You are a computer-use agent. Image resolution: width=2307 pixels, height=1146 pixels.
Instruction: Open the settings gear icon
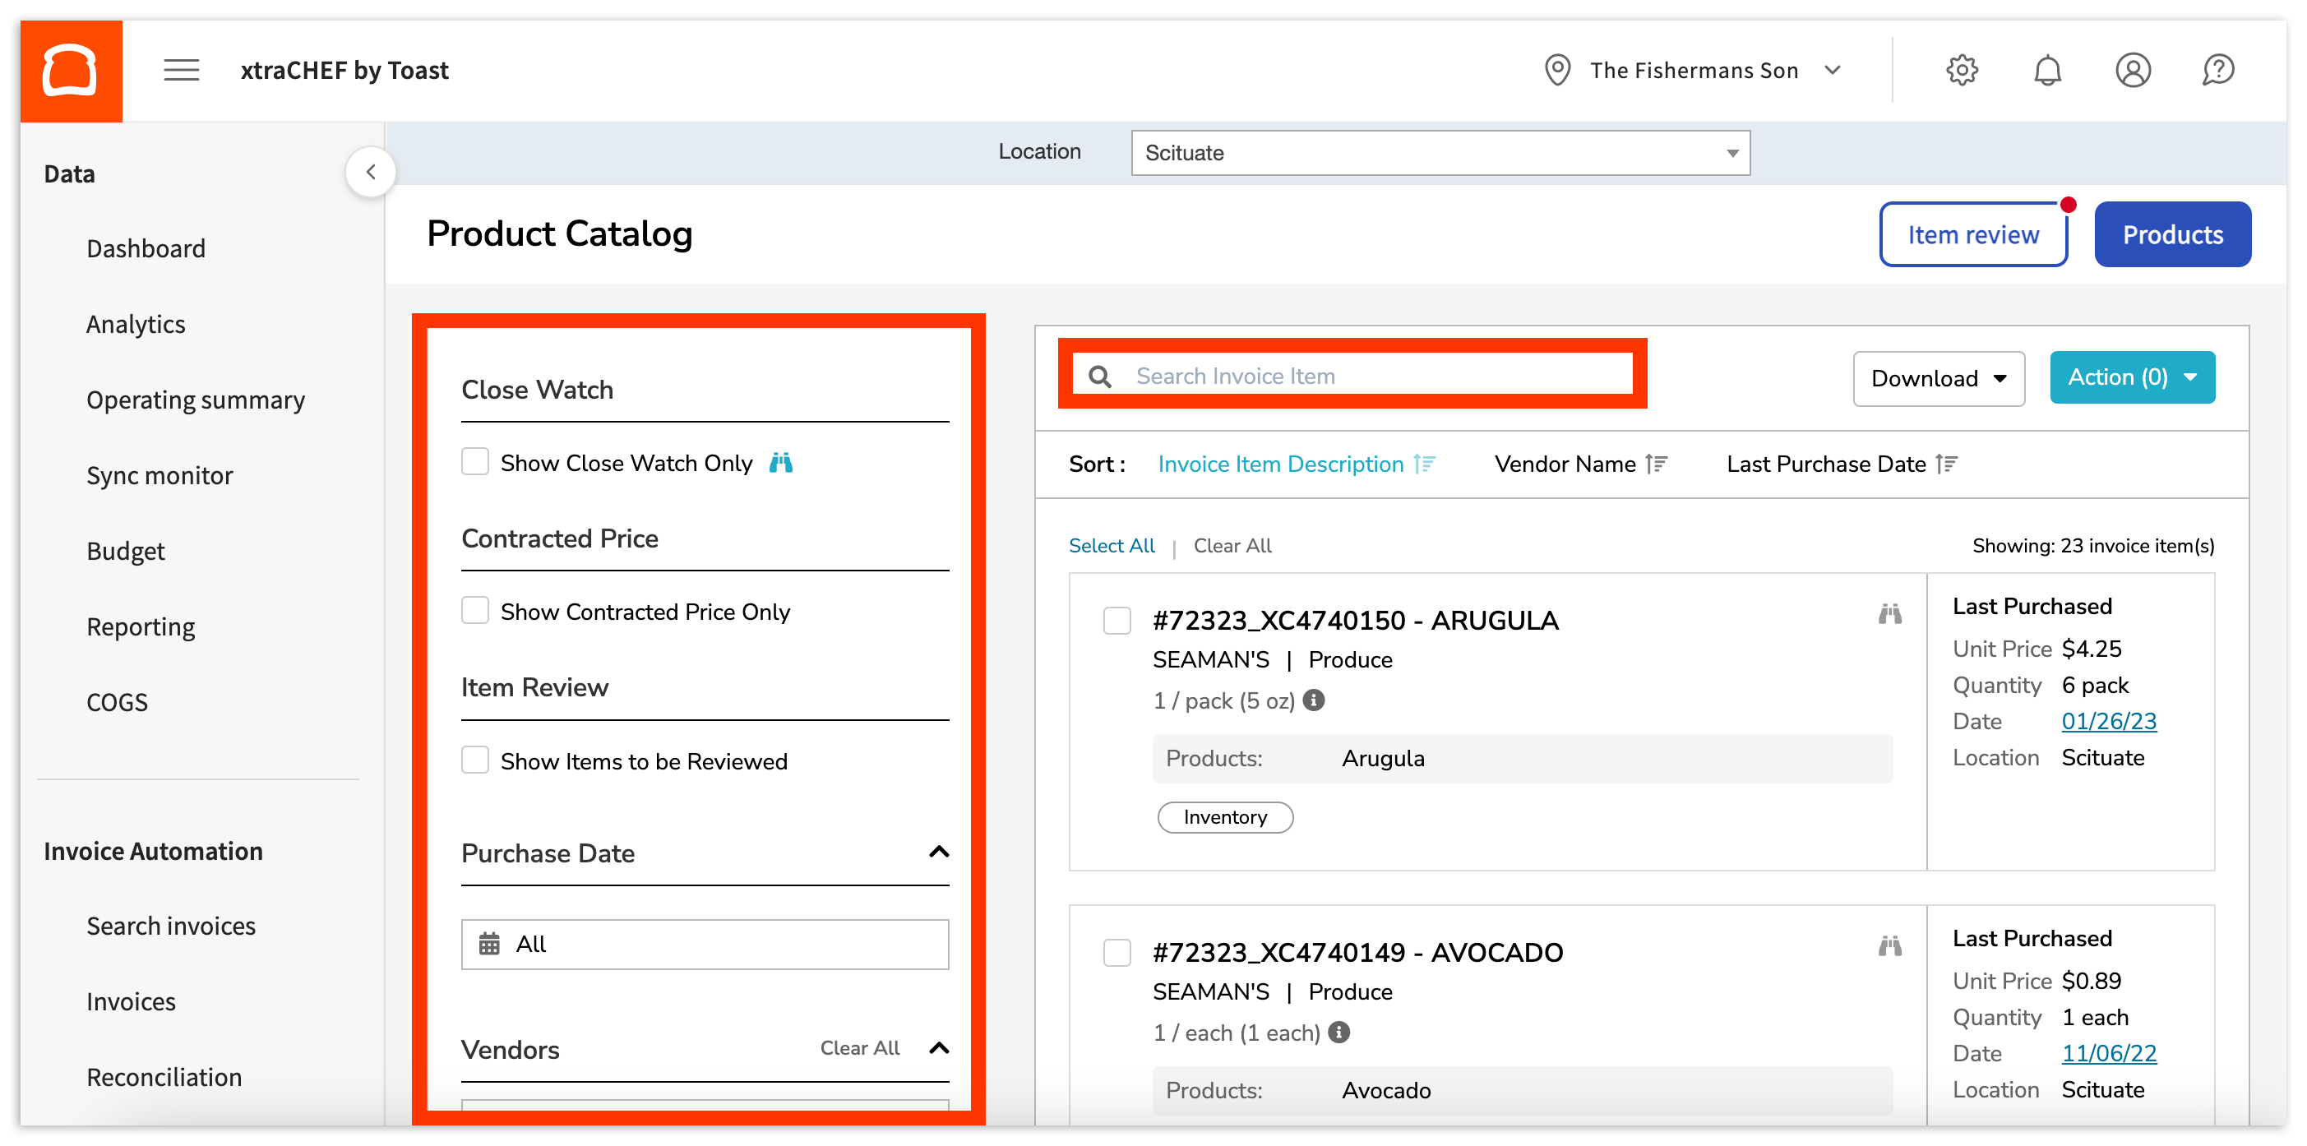[1962, 70]
